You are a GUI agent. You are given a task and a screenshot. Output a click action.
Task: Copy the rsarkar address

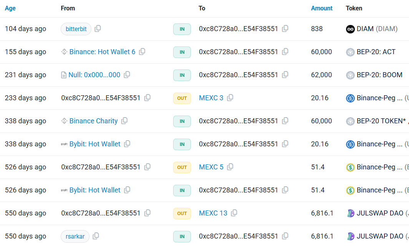[x=96, y=236]
